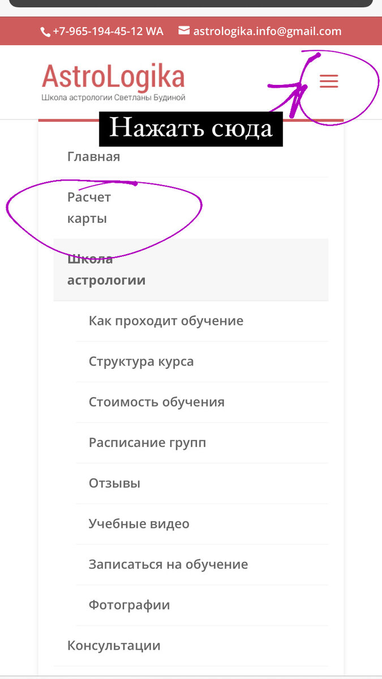Click the envelope email icon
The image size is (382, 679).
(182, 31)
